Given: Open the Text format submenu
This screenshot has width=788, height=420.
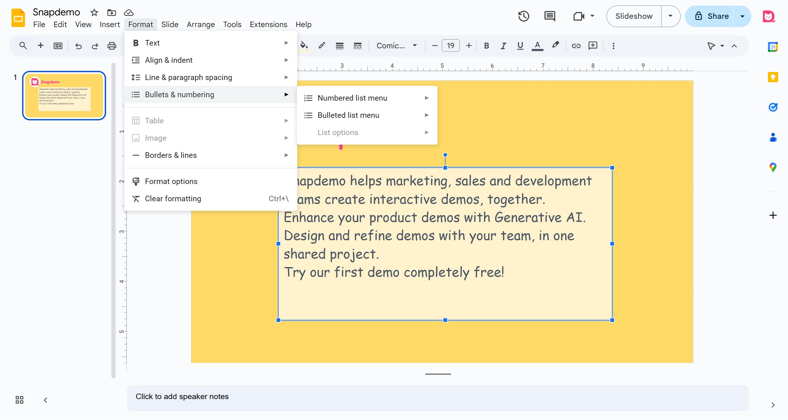Looking at the screenshot, I should pyautogui.click(x=210, y=43).
